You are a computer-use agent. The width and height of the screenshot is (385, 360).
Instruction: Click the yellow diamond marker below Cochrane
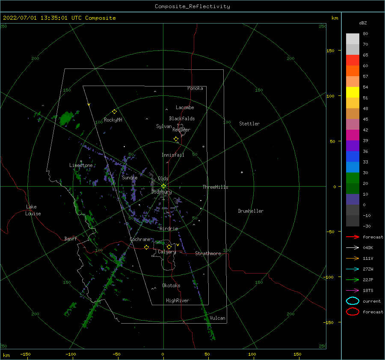tap(146, 247)
